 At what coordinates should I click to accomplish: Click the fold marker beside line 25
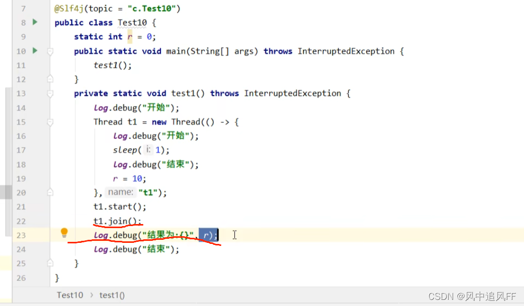pyautogui.click(x=49, y=263)
